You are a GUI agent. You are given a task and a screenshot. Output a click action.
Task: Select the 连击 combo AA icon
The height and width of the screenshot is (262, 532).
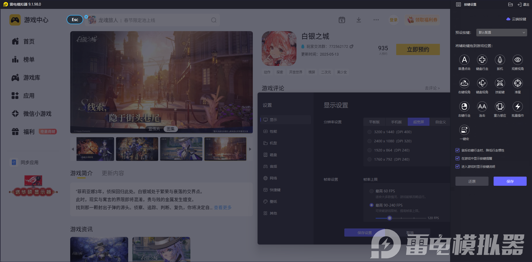coord(482,107)
